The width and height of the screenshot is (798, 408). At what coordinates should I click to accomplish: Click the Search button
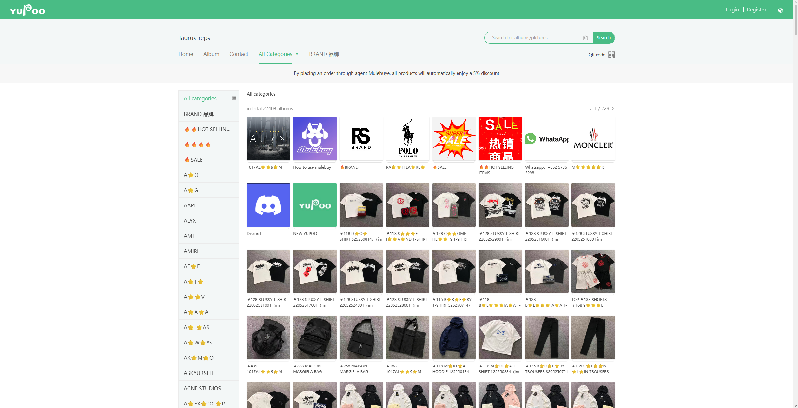click(603, 38)
